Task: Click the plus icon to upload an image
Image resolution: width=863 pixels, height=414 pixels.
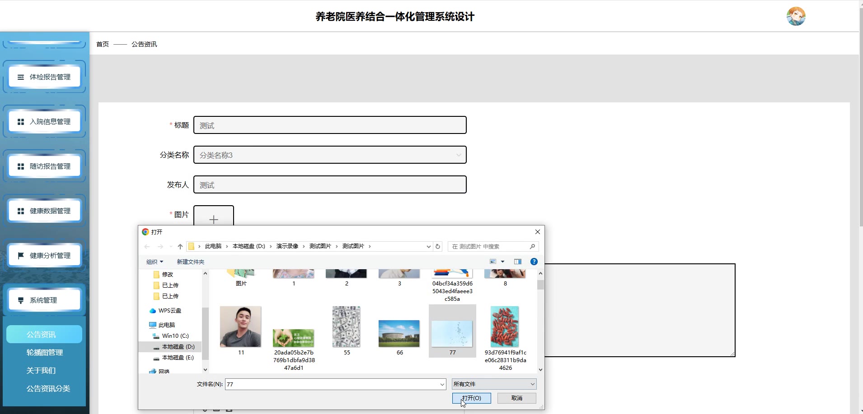Action: pyautogui.click(x=214, y=219)
